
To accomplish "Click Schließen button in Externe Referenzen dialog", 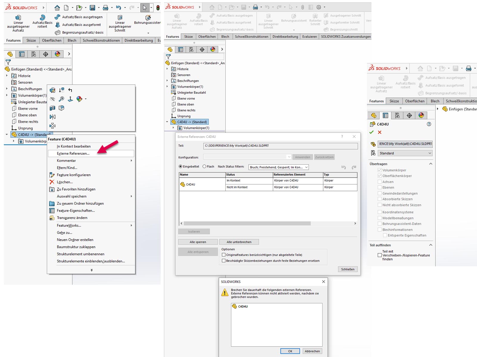I will tap(348, 269).
